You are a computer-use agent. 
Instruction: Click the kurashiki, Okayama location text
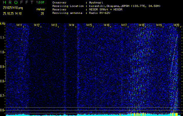tap(125, 6)
